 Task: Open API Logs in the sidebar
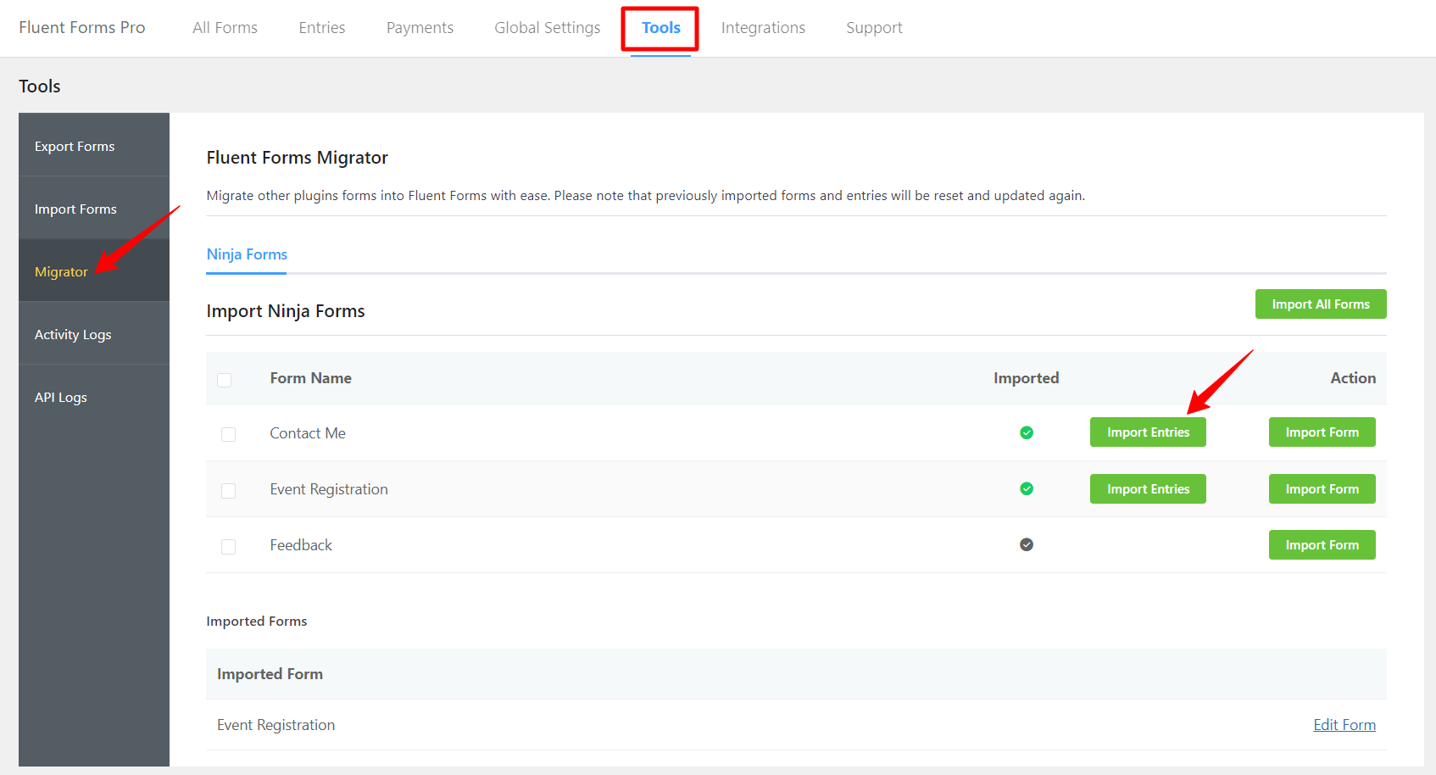(94, 397)
